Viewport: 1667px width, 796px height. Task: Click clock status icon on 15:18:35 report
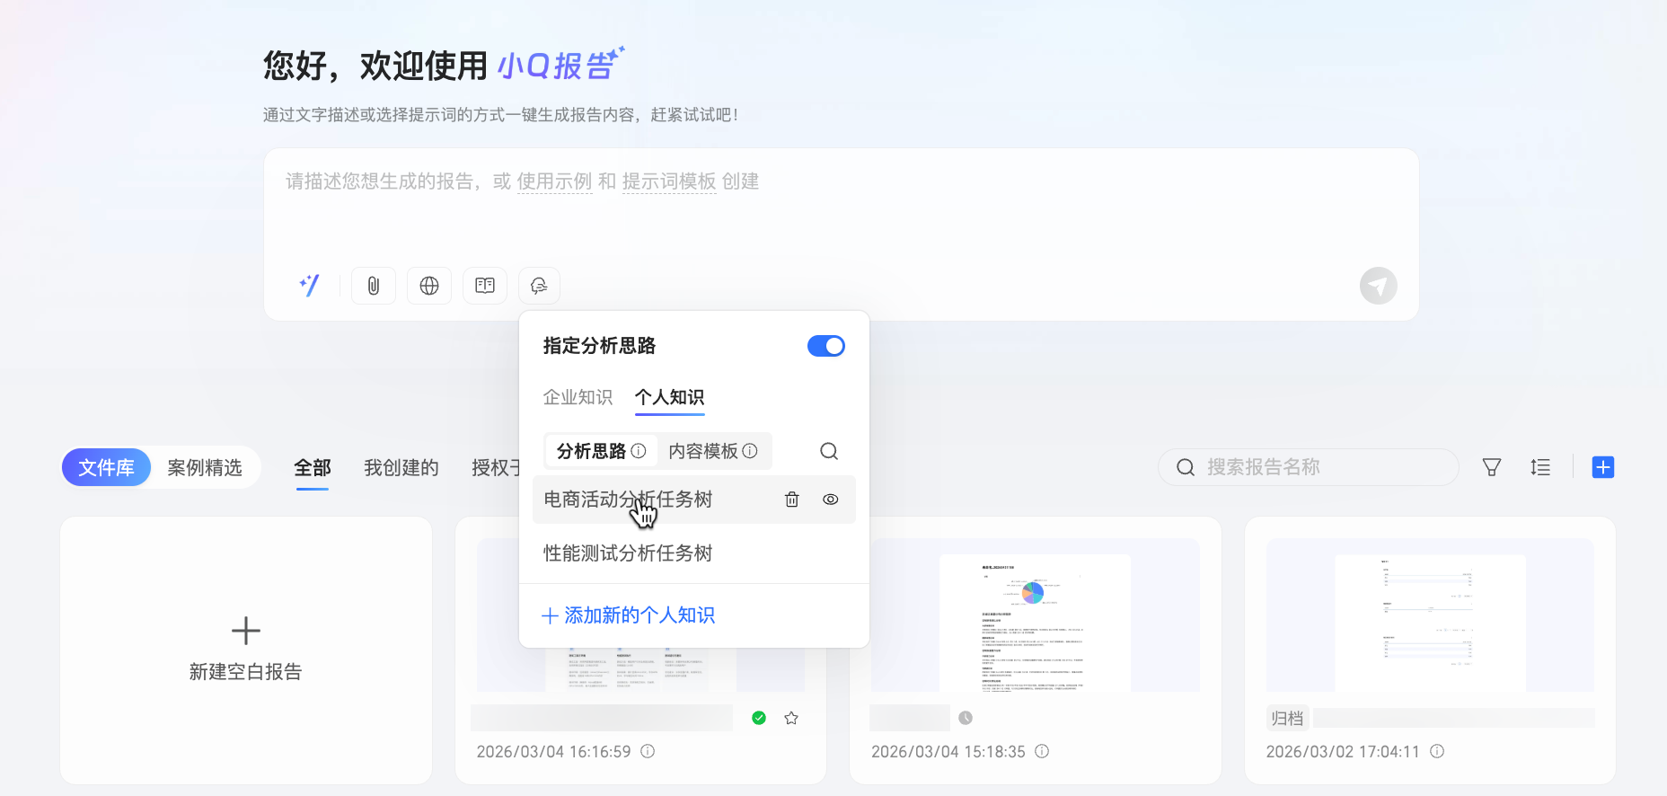pyautogui.click(x=966, y=718)
